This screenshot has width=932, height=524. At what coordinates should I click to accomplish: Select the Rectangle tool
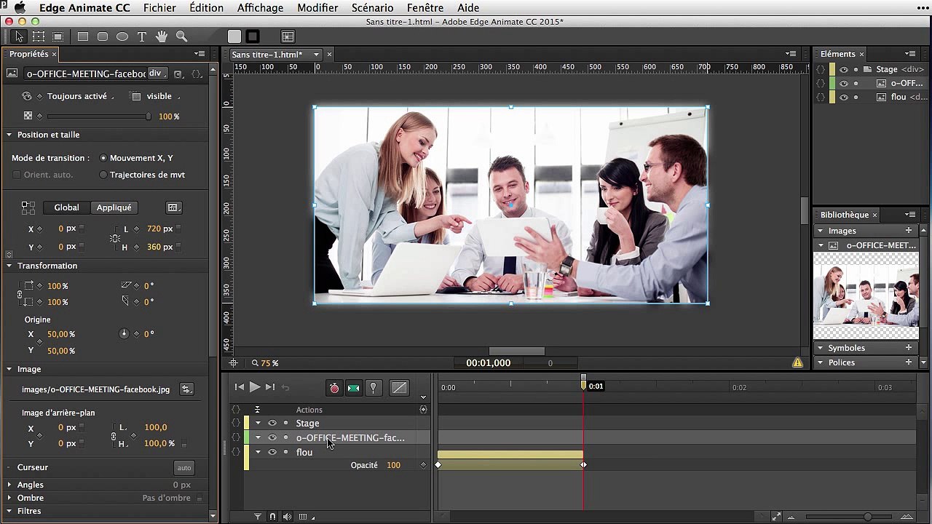[83, 36]
